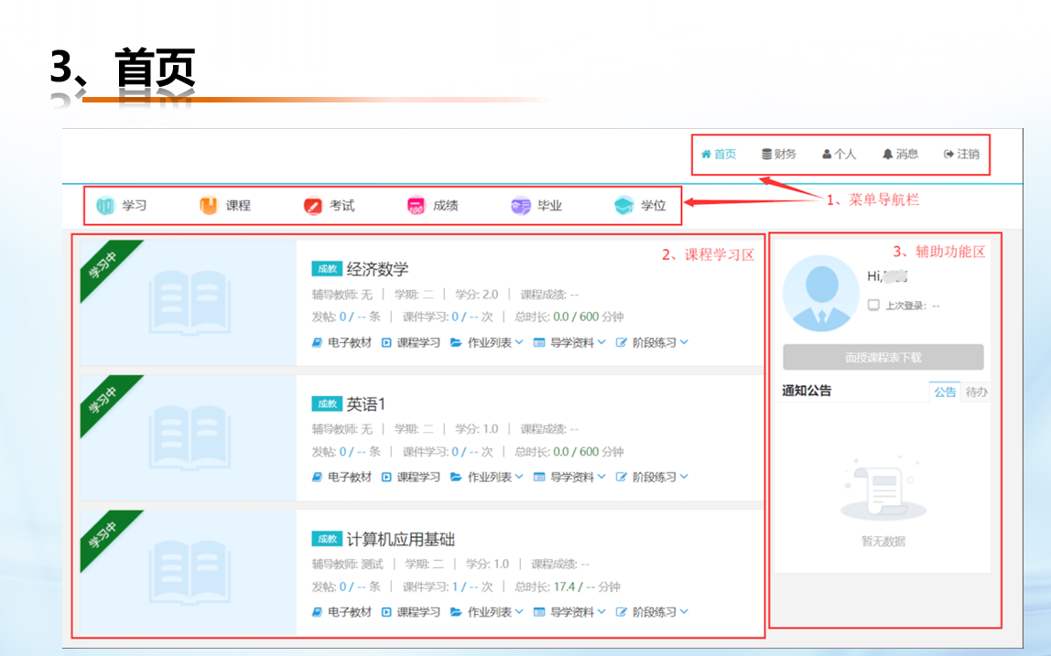
Task: Open the 学位 graduation cap icon
Action: 624,206
